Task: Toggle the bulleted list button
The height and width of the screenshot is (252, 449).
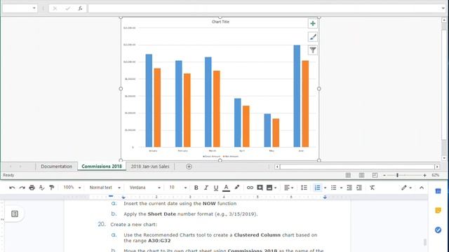Action: pyautogui.click(x=334, y=188)
